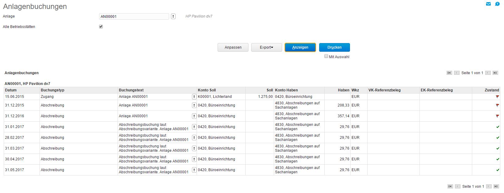Viewport: 504px width, 193px height.
Task: Click exclamation icon in 31.05.2017 row
Action: tap(194, 170)
